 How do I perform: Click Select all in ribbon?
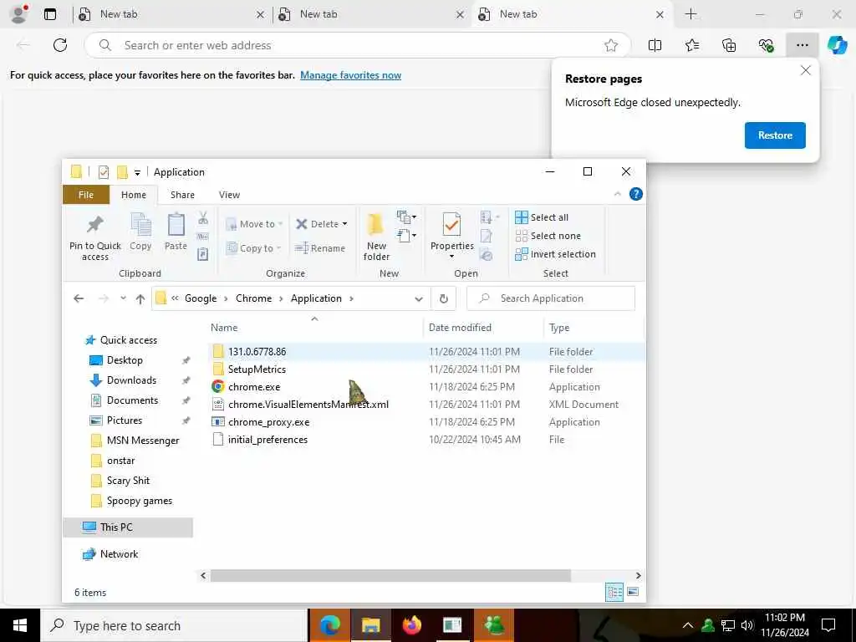click(542, 217)
